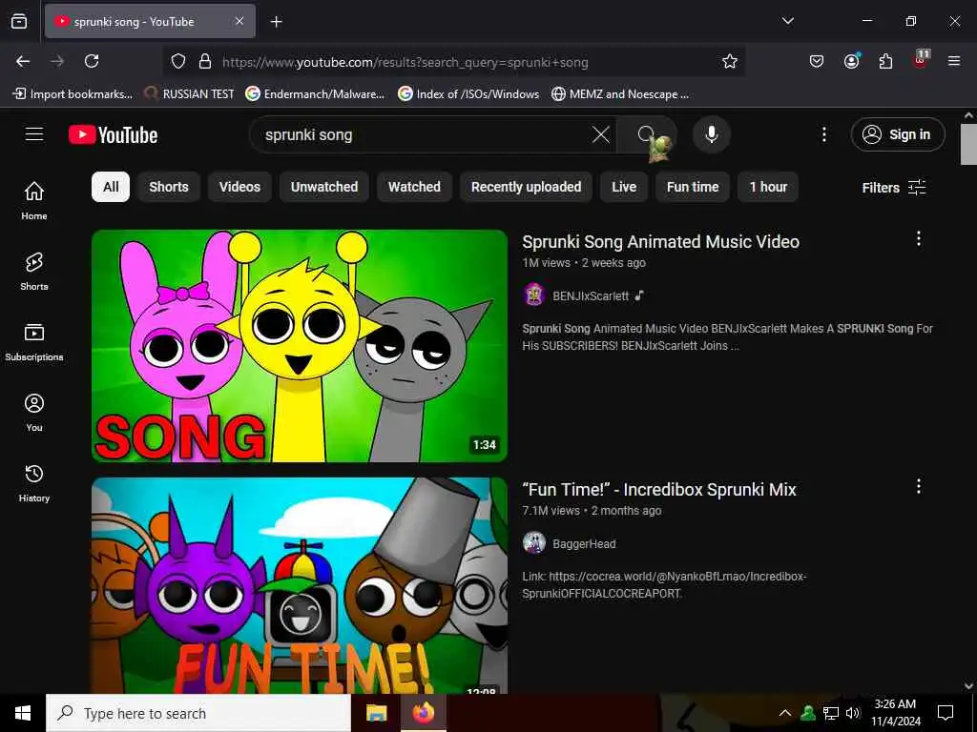Open more options for Fun Time Sprunki Mix
The height and width of the screenshot is (732, 977).
919,486
